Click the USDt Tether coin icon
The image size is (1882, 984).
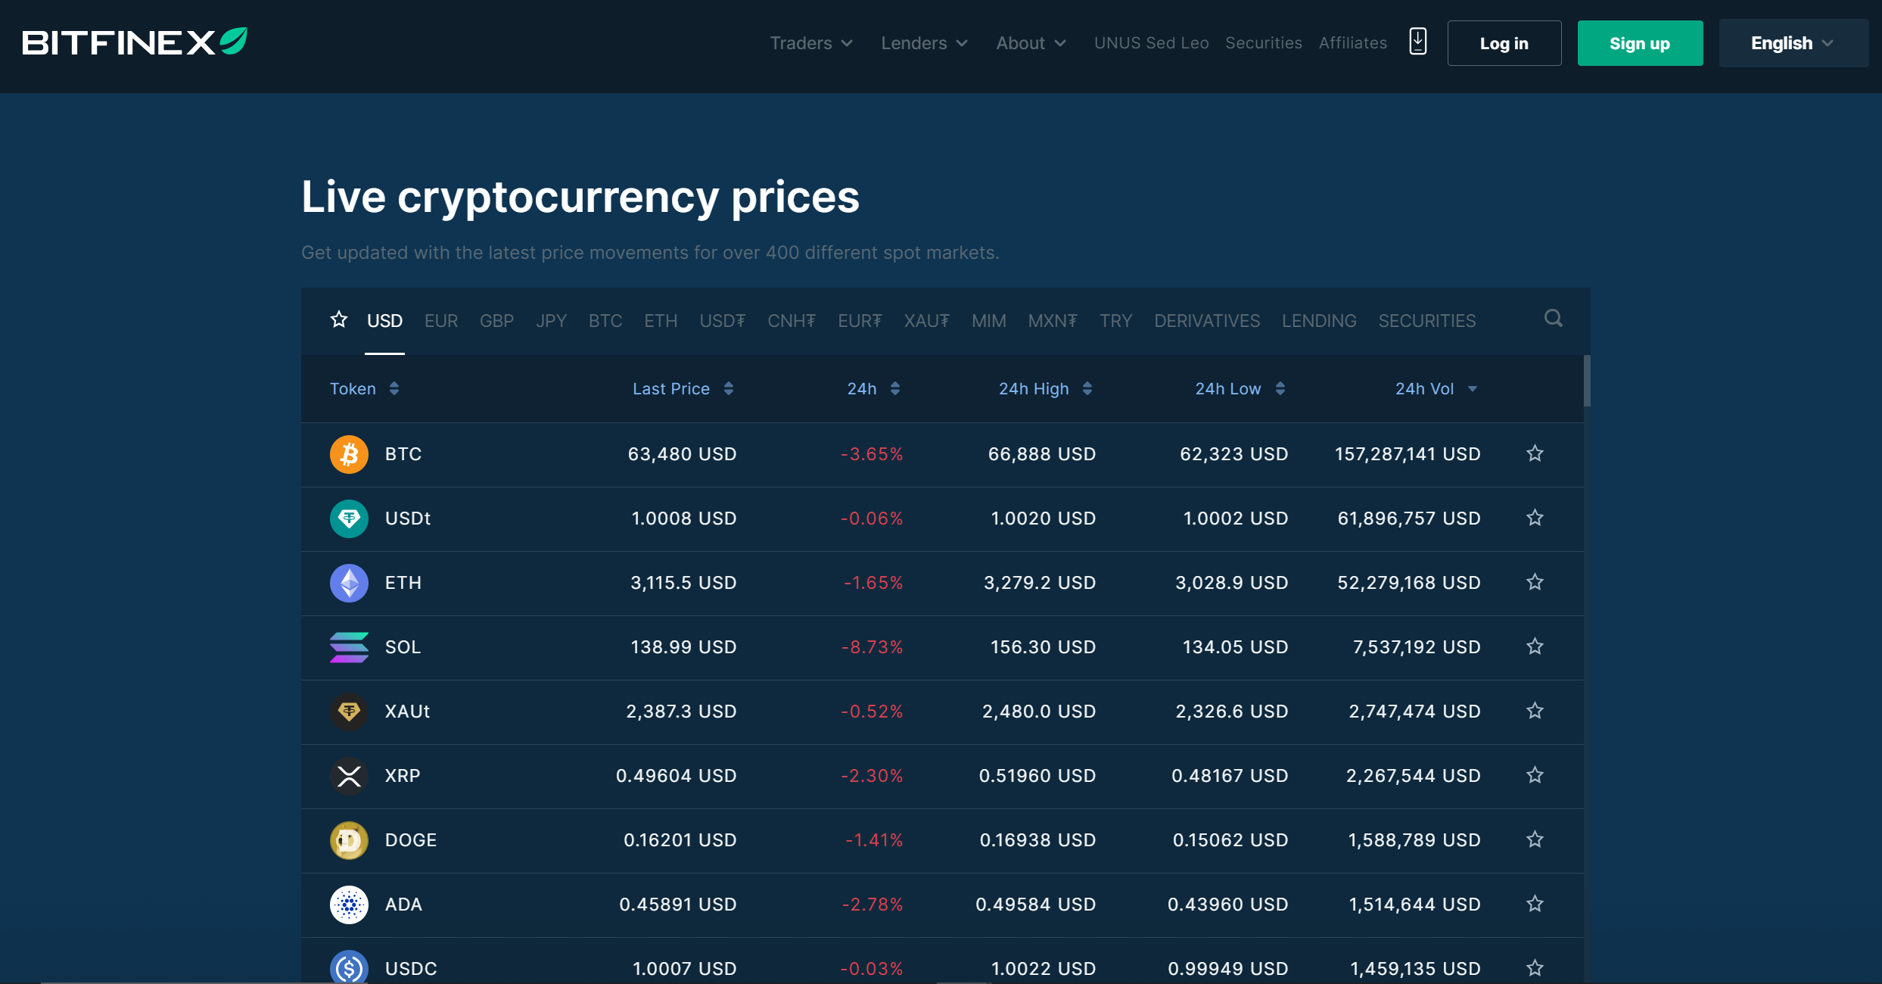coord(349,518)
